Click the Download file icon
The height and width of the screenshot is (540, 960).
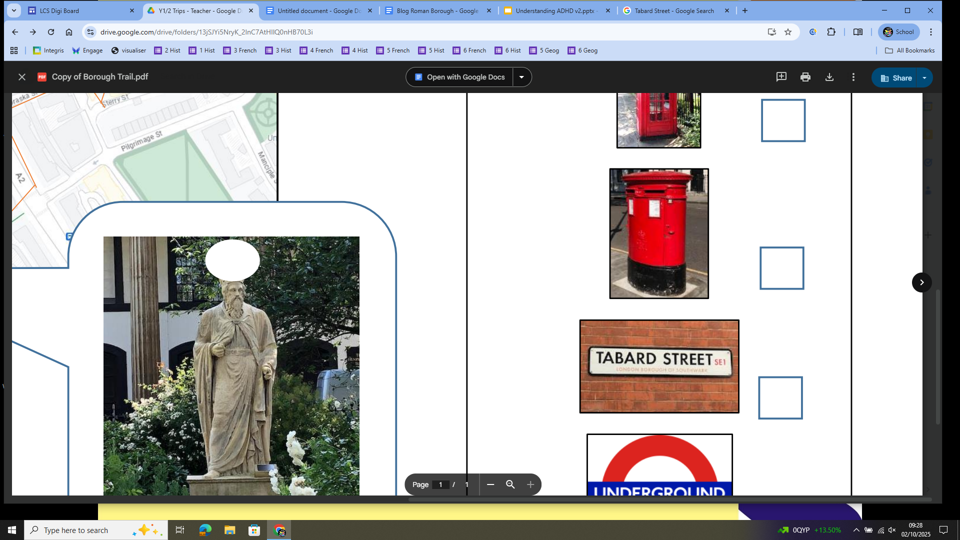coord(829,77)
